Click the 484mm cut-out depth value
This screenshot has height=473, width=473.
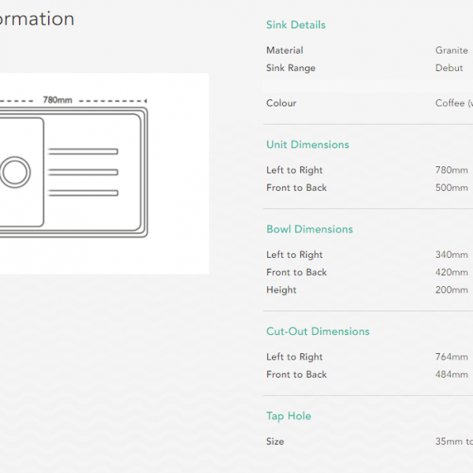[452, 374]
